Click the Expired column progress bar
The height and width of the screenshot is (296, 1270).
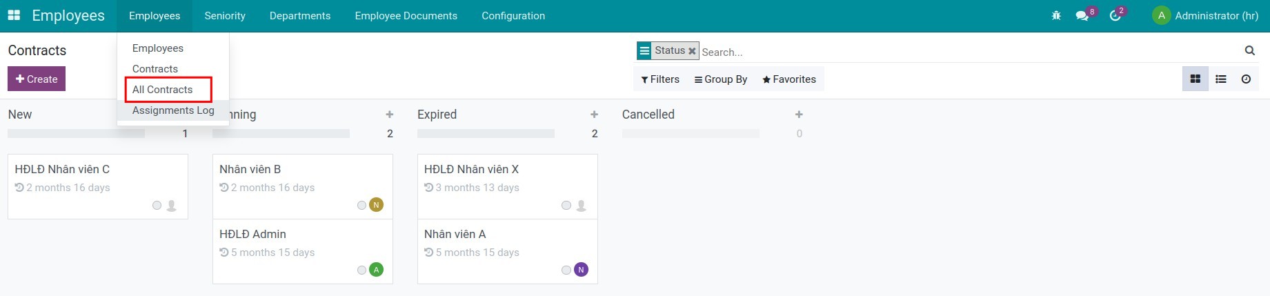(x=486, y=134)
